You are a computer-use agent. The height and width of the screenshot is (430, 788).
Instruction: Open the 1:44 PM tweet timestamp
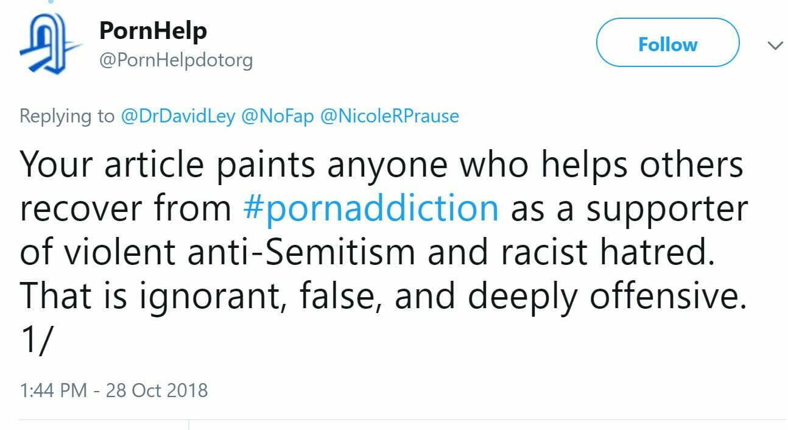tap(53, 390)
